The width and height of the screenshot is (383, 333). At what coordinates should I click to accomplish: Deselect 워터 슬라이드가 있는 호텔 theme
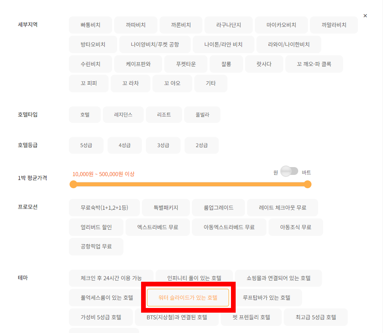tap(188, 298)
